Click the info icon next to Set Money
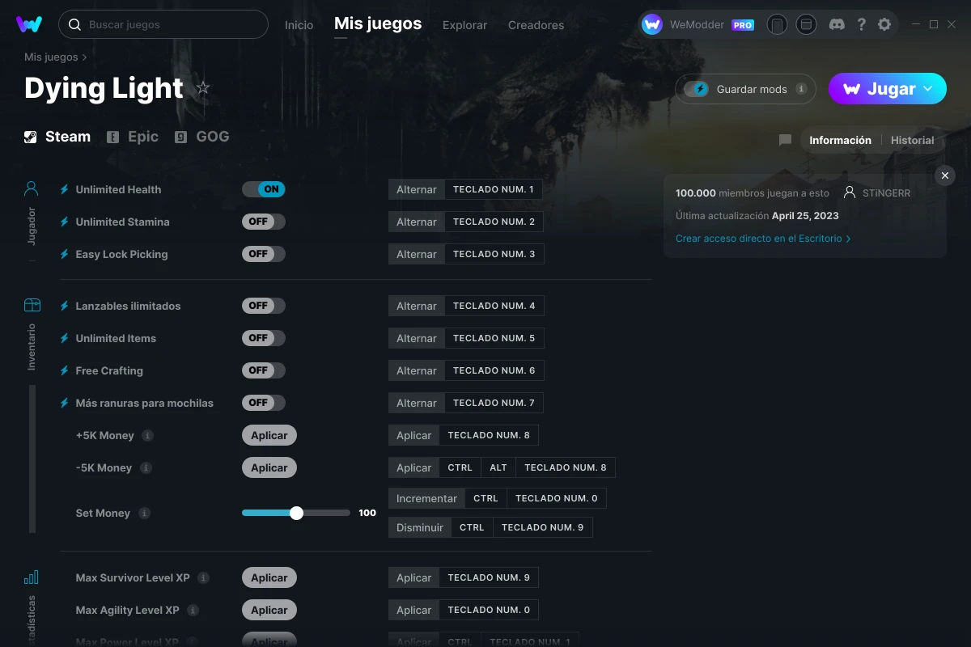The image size is (971, 647). pyautogui.click(x=144, y=513)
